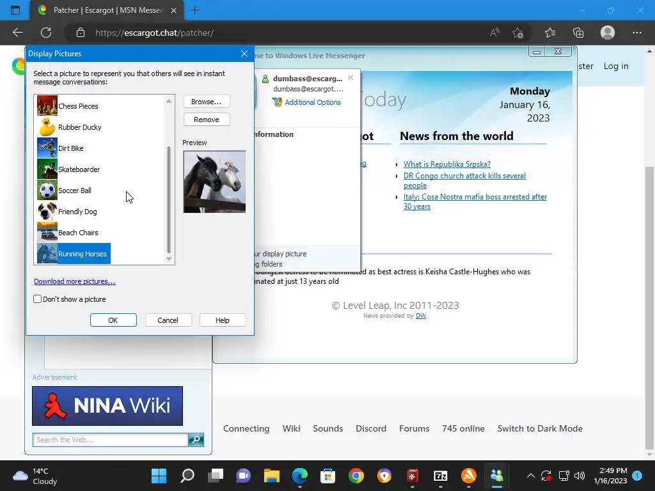This screenshot has height=491, width=655.
Task: Dismiss the dumbass@escargot account card
Action: (x=351, y=77)
